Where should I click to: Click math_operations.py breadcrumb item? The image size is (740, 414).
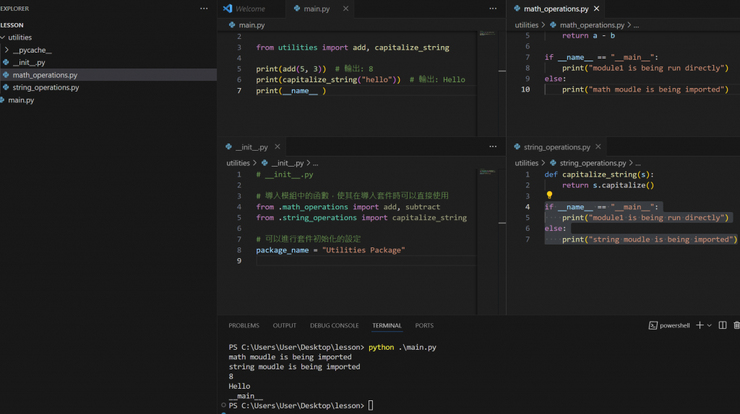point(592,25)
